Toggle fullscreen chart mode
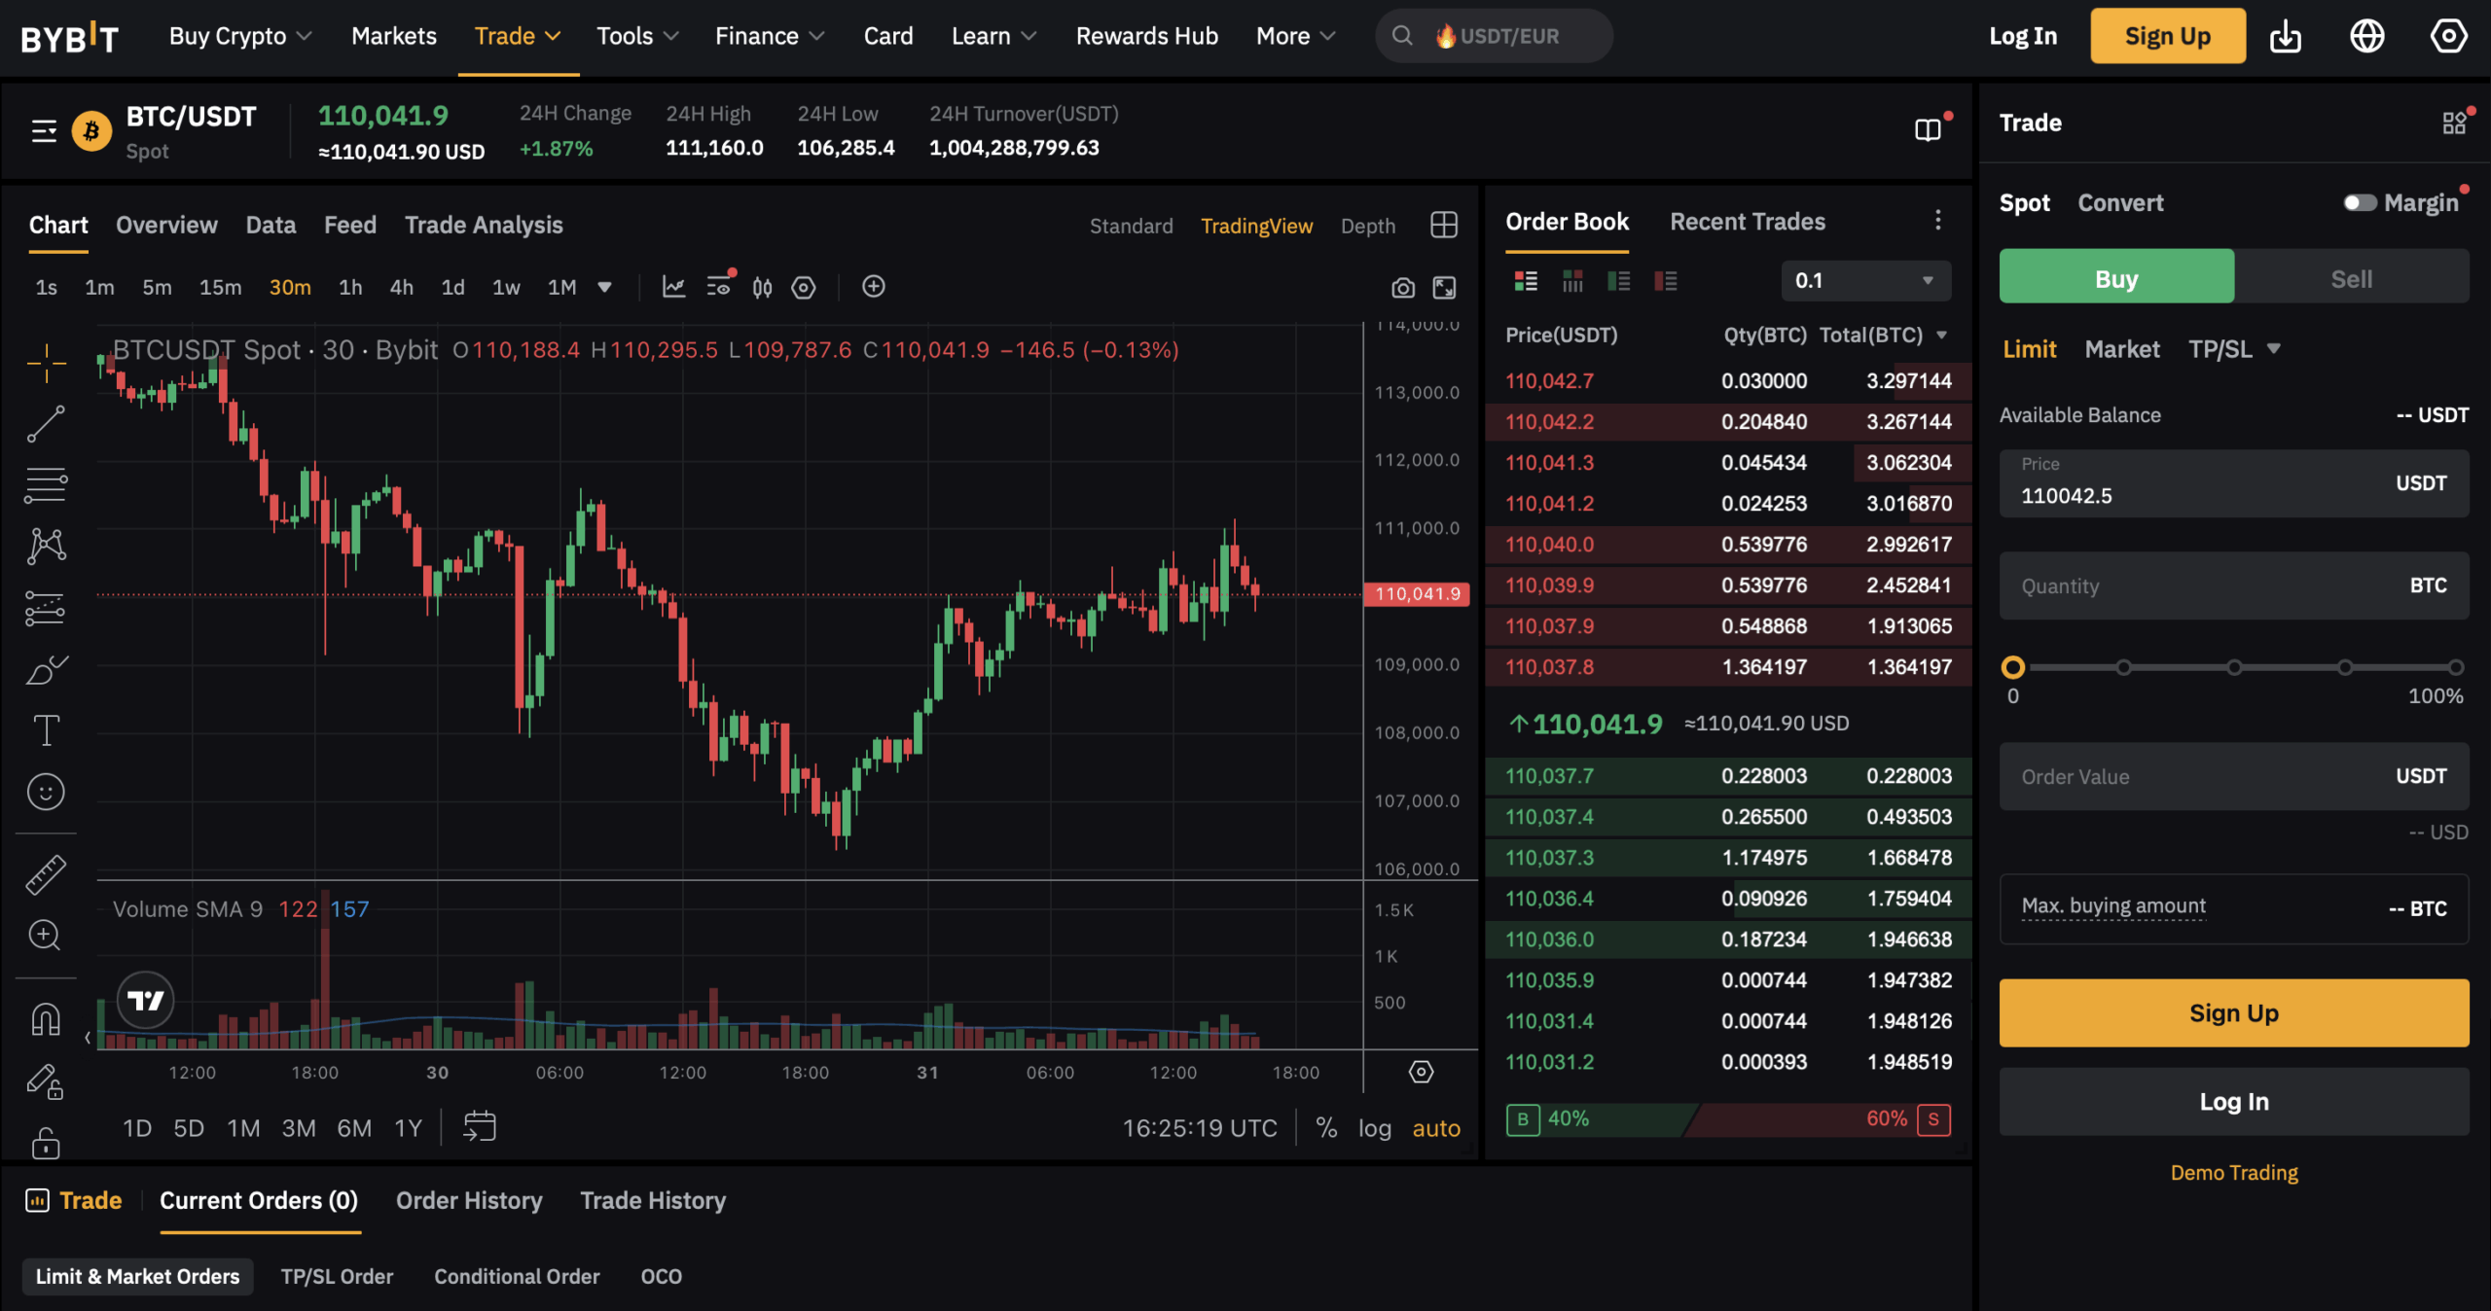This screenshot has width=2491, height=1311. (x=1444, y=288)
